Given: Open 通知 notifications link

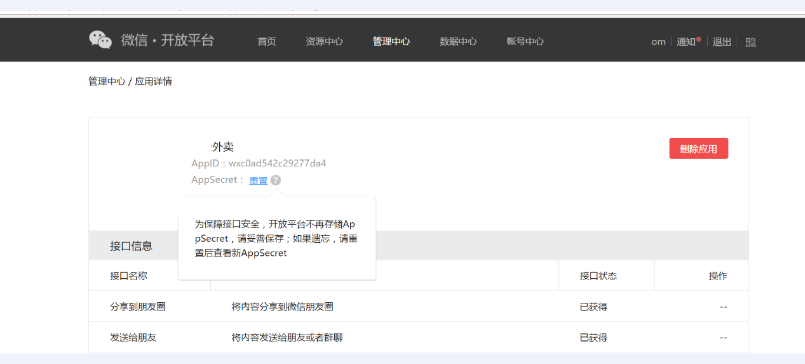Looking at the screenshot, I should point(686,42).
